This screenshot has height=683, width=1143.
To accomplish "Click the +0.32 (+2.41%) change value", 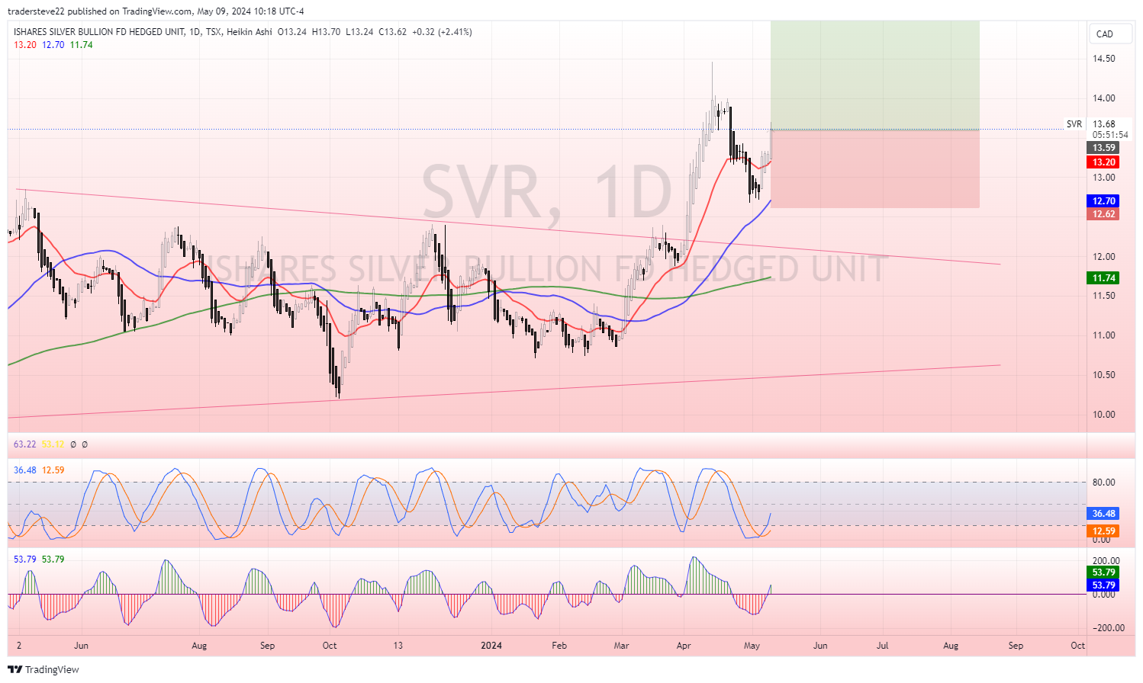I will pyautogui.click(x=442, y=32).
